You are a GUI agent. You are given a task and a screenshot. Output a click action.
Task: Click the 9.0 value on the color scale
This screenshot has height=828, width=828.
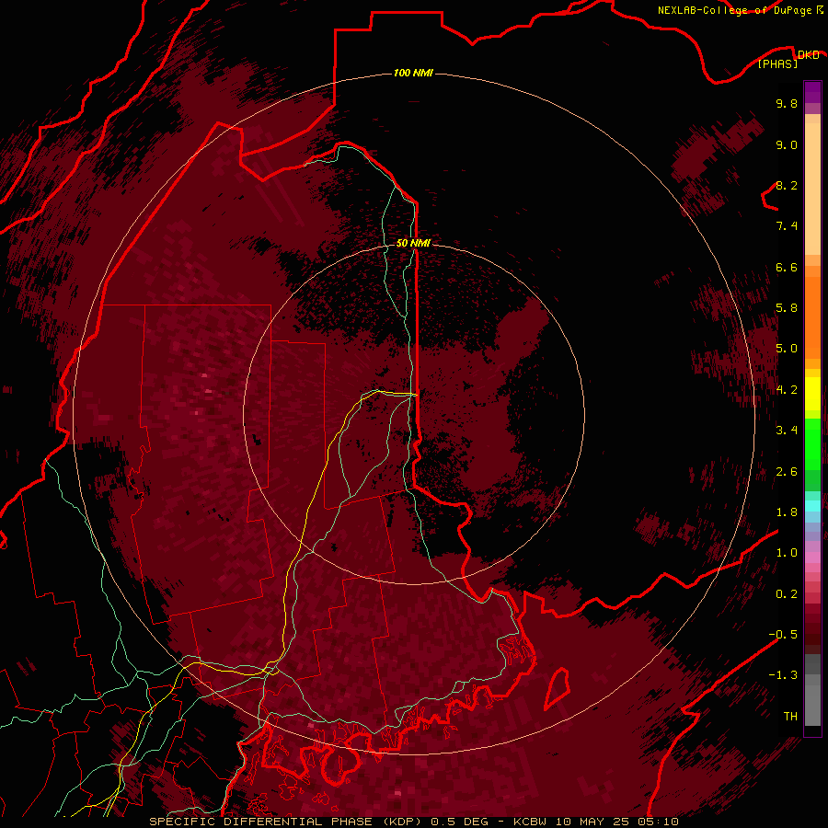point(787,144)
